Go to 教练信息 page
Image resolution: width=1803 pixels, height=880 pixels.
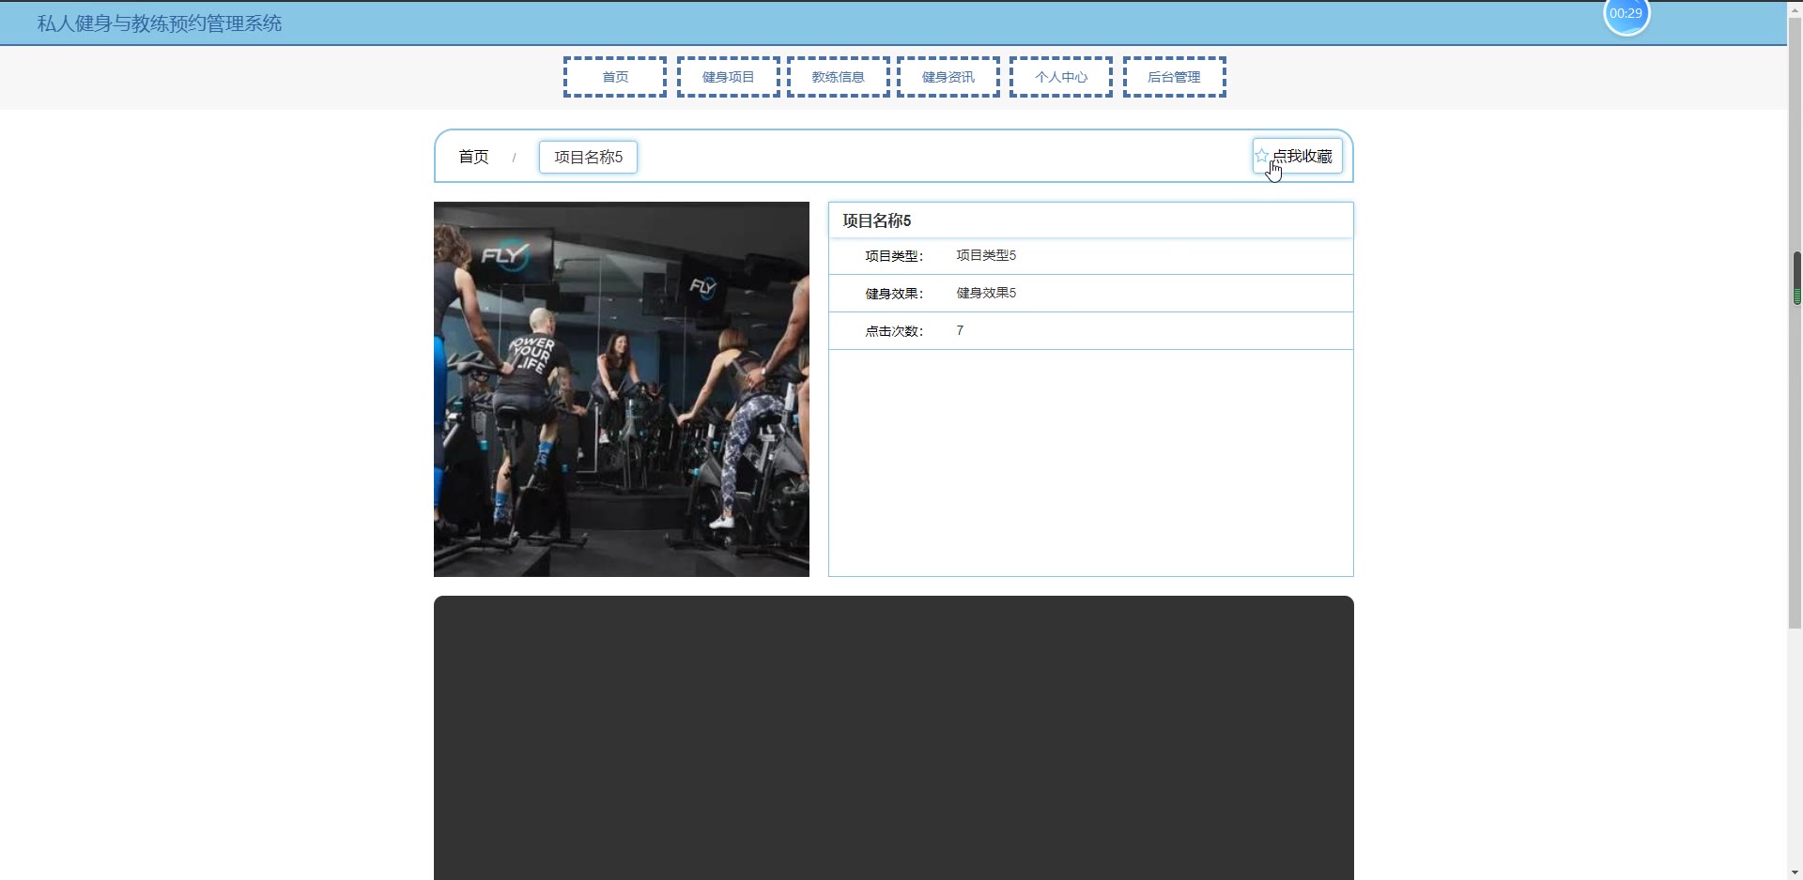point(839,77)
